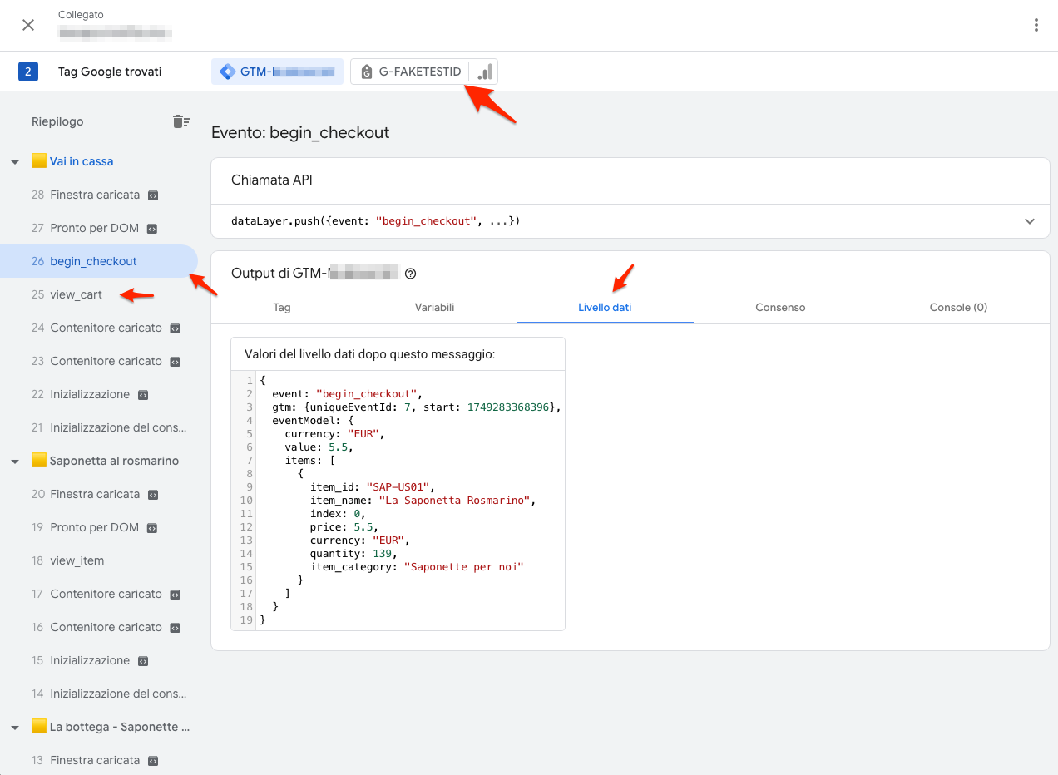Image resolution: width=1058 pixels, height=775 pixels.
Task: Close the Tag Assistant debug session
Action: point(28,25)
